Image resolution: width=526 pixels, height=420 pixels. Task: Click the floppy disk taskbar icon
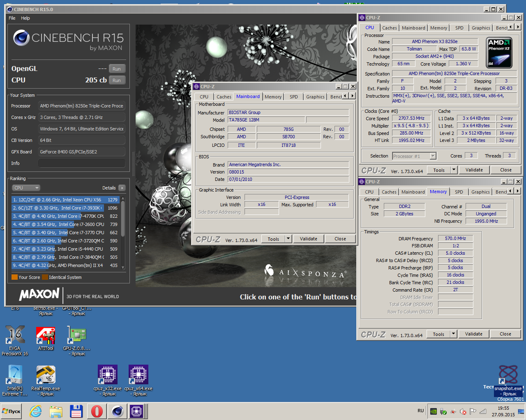[76, 411]
